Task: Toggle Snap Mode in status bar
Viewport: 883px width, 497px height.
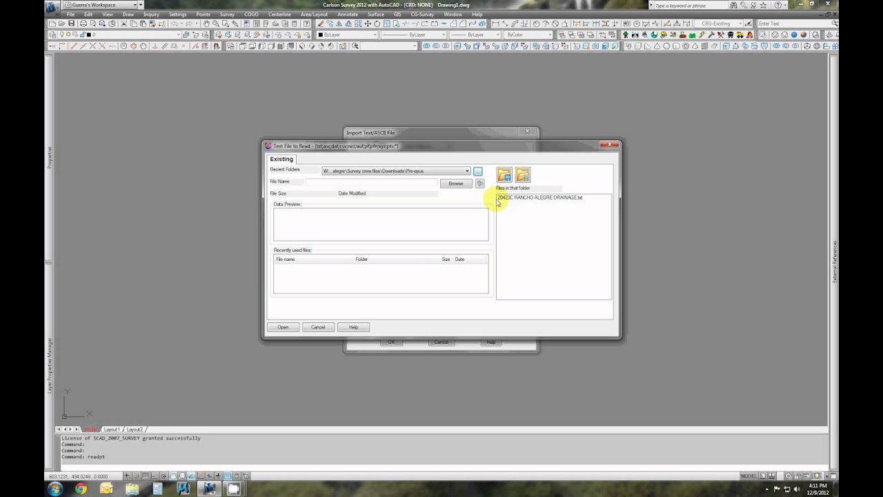Action: click(x=137, y=476)
